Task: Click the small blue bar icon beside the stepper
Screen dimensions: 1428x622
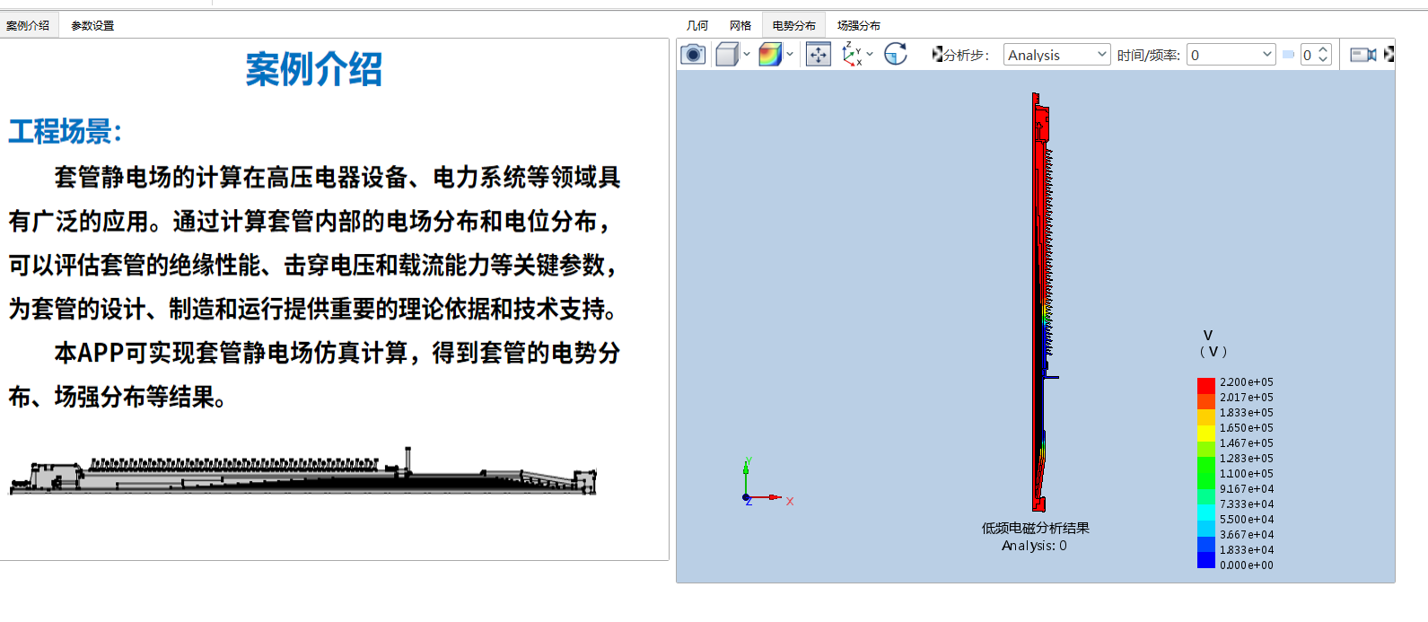Action: 1288,55
